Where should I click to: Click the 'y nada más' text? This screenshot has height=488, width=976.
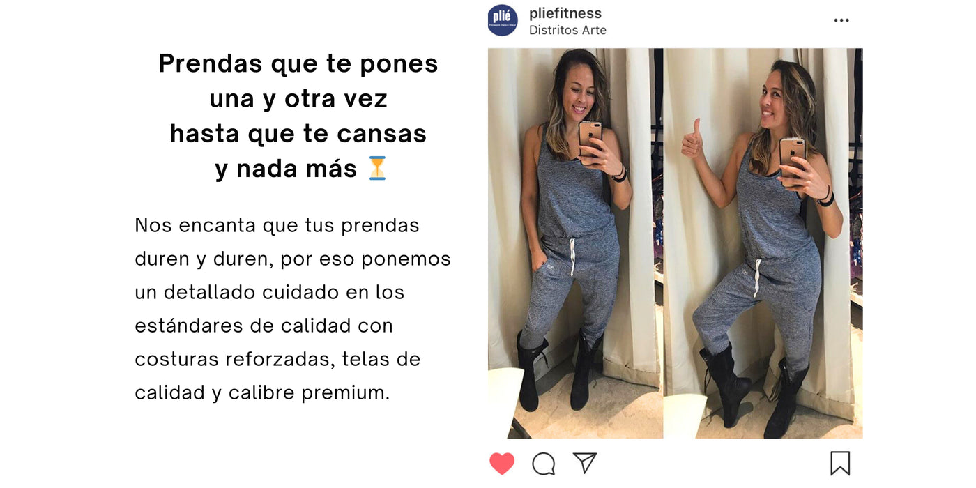[x=287, y=169]
